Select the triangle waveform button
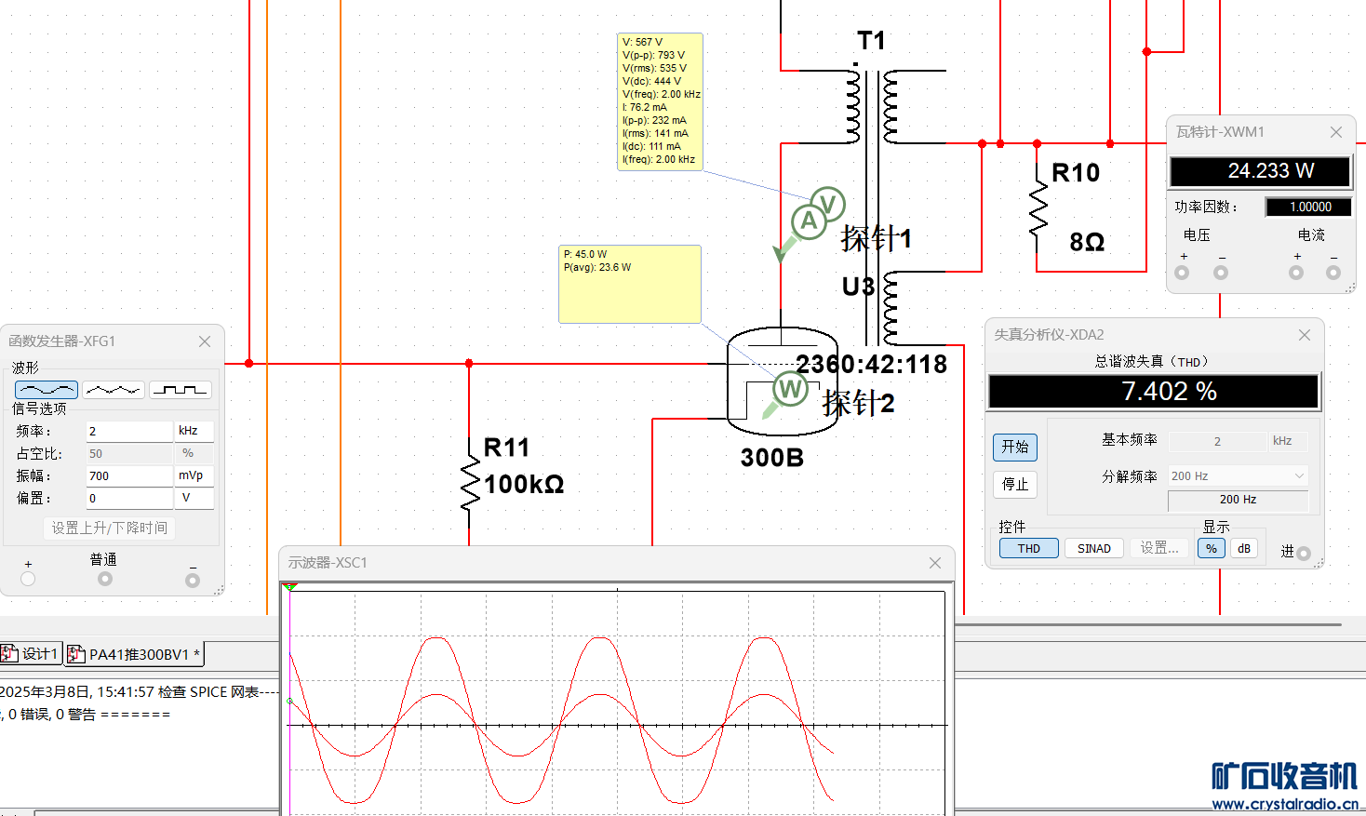The height and width of the screenshot is (816, 1366). [x=114, y=390]
